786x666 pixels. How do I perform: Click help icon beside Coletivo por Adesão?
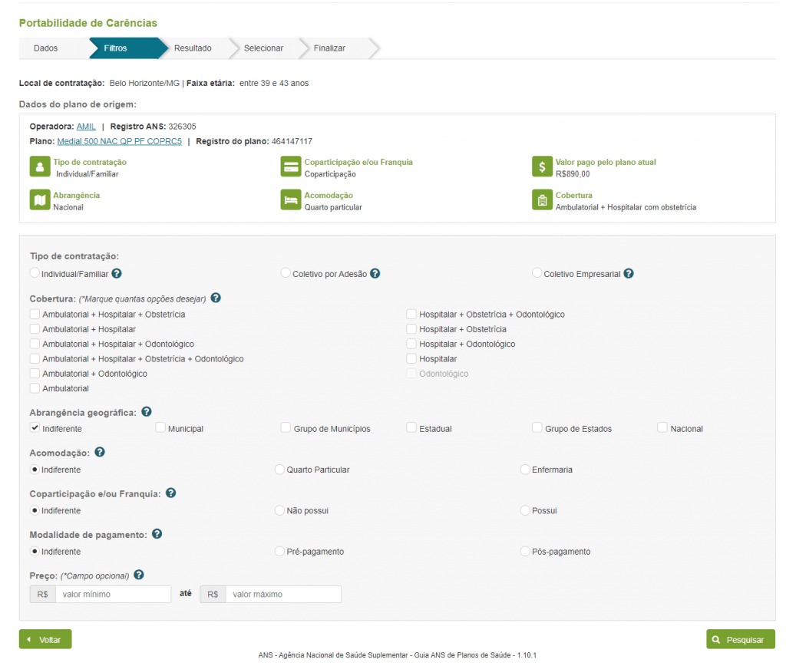click(375, 273)
